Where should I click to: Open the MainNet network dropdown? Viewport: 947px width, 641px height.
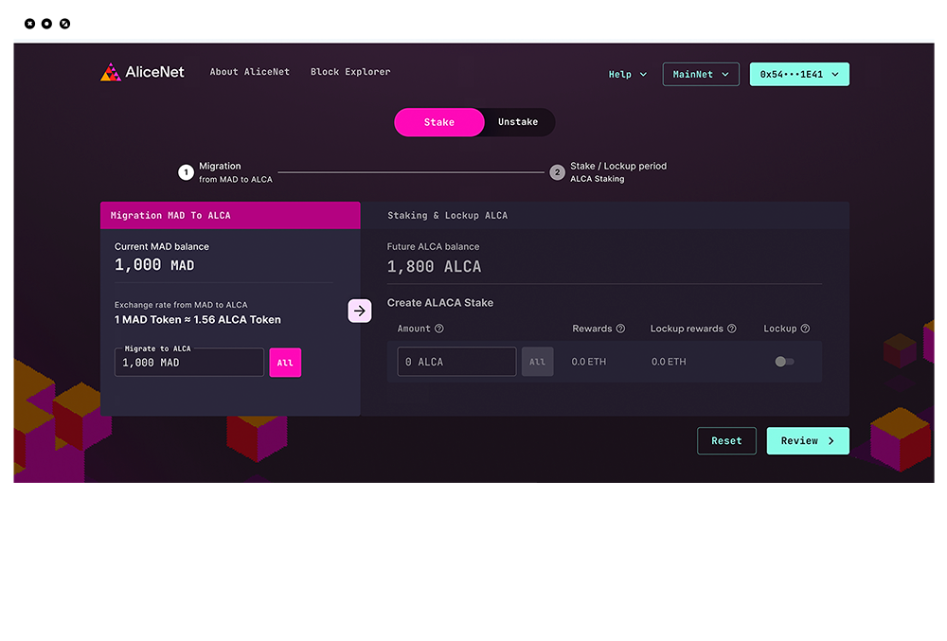tap(701, 75)
